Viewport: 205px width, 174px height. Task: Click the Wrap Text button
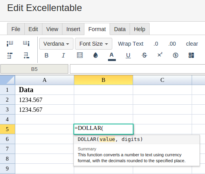pyautogui.click(x=131, y=44)
